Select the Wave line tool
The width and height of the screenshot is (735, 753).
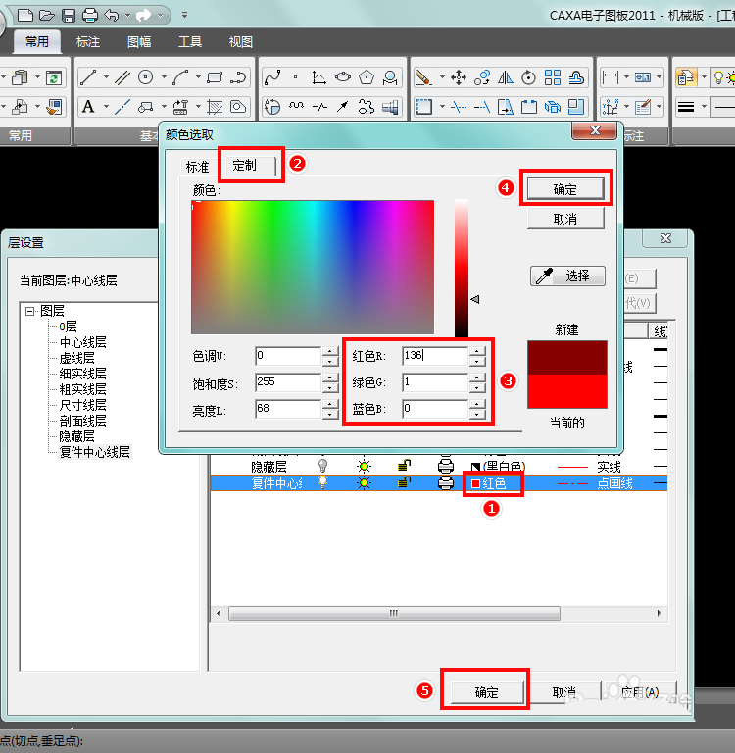pyautogui.click(x=296, y=107)
